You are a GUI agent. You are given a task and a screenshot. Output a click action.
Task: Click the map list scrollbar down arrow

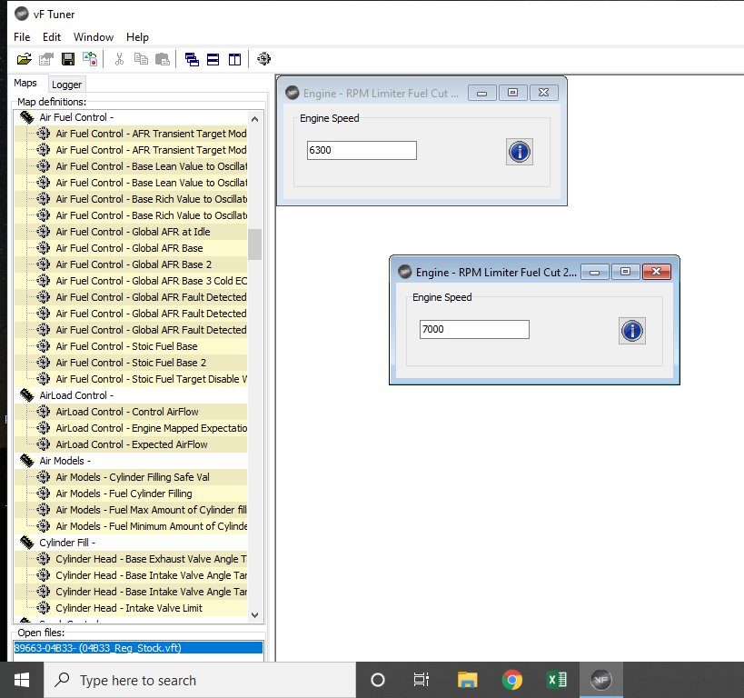coord(254,615)
